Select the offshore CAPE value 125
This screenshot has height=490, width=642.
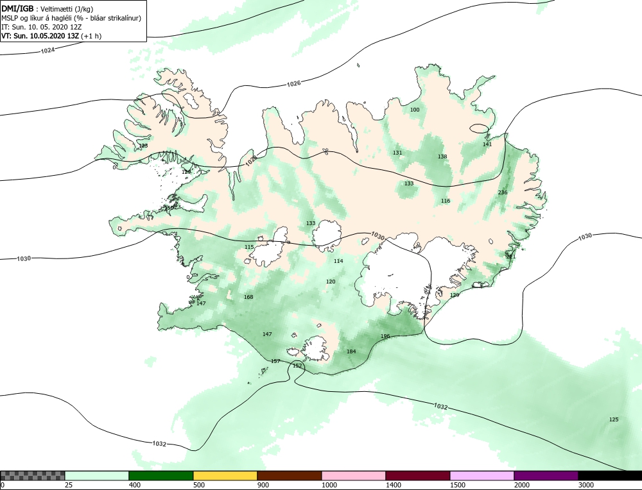tap(614, 419)
